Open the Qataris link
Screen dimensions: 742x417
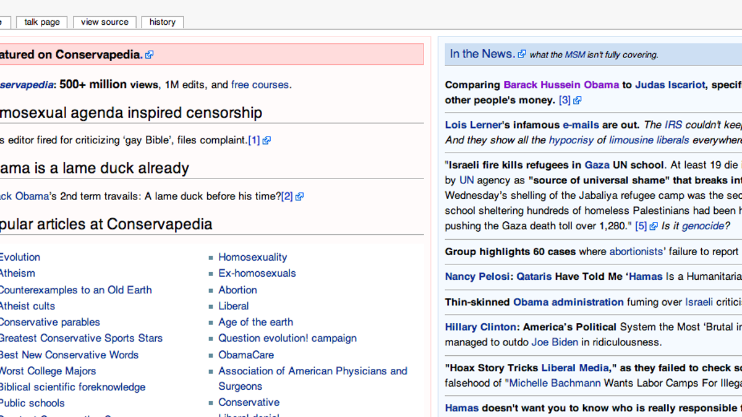coord(534,276)
